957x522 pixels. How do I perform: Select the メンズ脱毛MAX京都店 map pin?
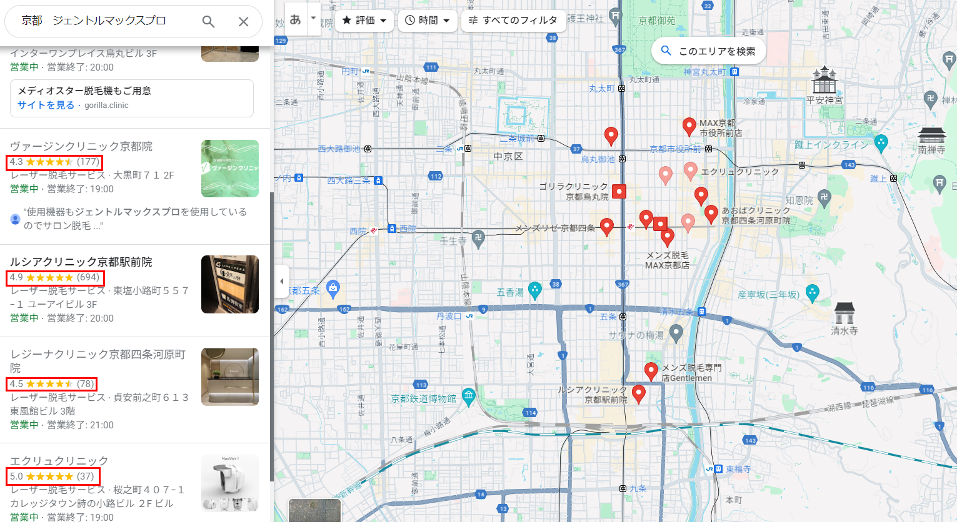(x=668, y=237)
